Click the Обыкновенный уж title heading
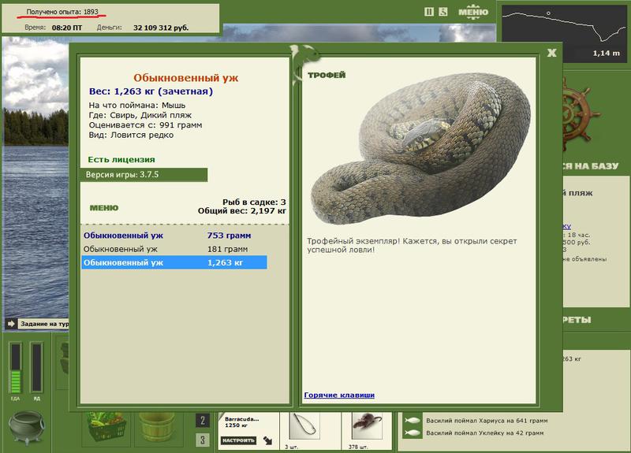The width and height of the screenshot is (631, 453). [186, 77]
